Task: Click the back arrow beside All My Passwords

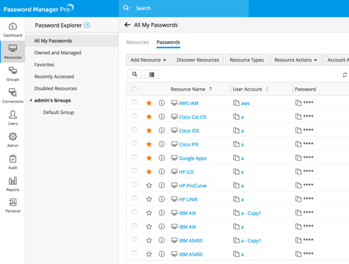Action: [127, 25]
